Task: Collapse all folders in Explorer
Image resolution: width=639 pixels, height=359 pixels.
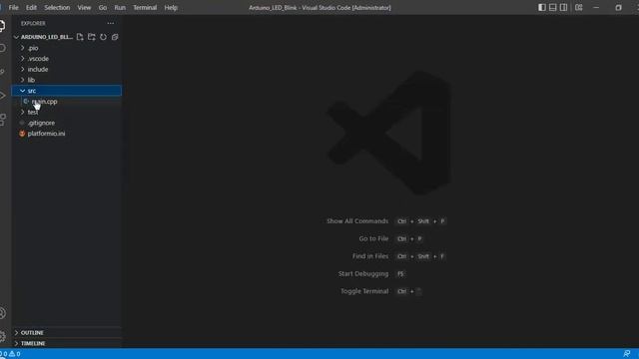Action: [x=115, y=37]
